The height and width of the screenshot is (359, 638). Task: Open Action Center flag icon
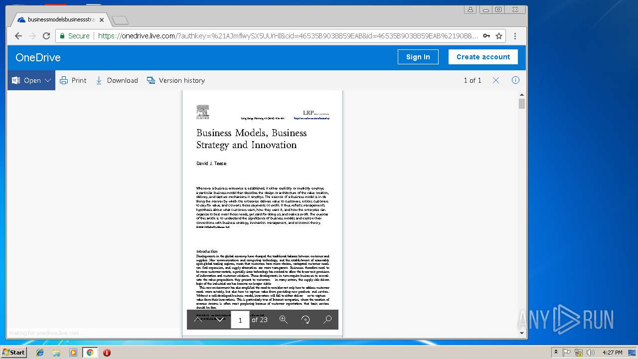pyautogui.click(x=567, y=353)
